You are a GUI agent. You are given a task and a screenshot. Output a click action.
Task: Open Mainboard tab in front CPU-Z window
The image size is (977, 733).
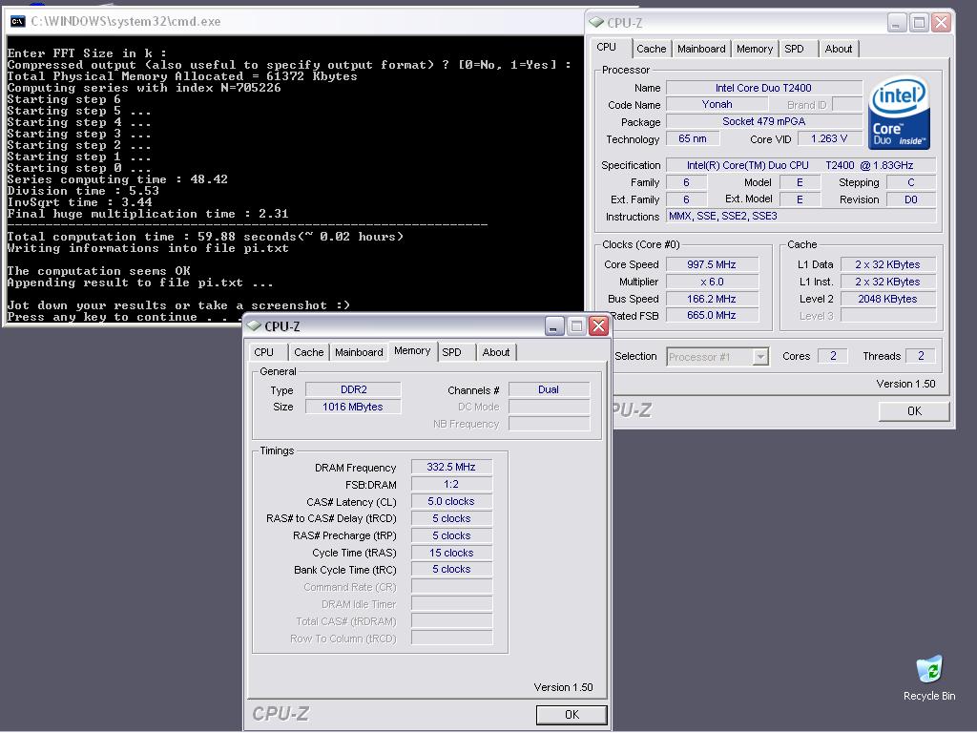point(359,352)
